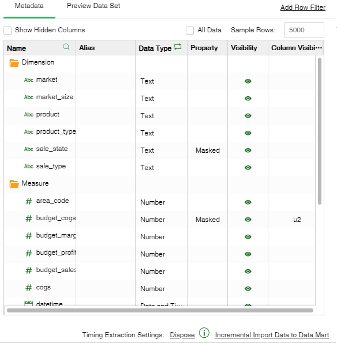
Task: Collapse the Measure folder
Action: click(x=14, y=184)
